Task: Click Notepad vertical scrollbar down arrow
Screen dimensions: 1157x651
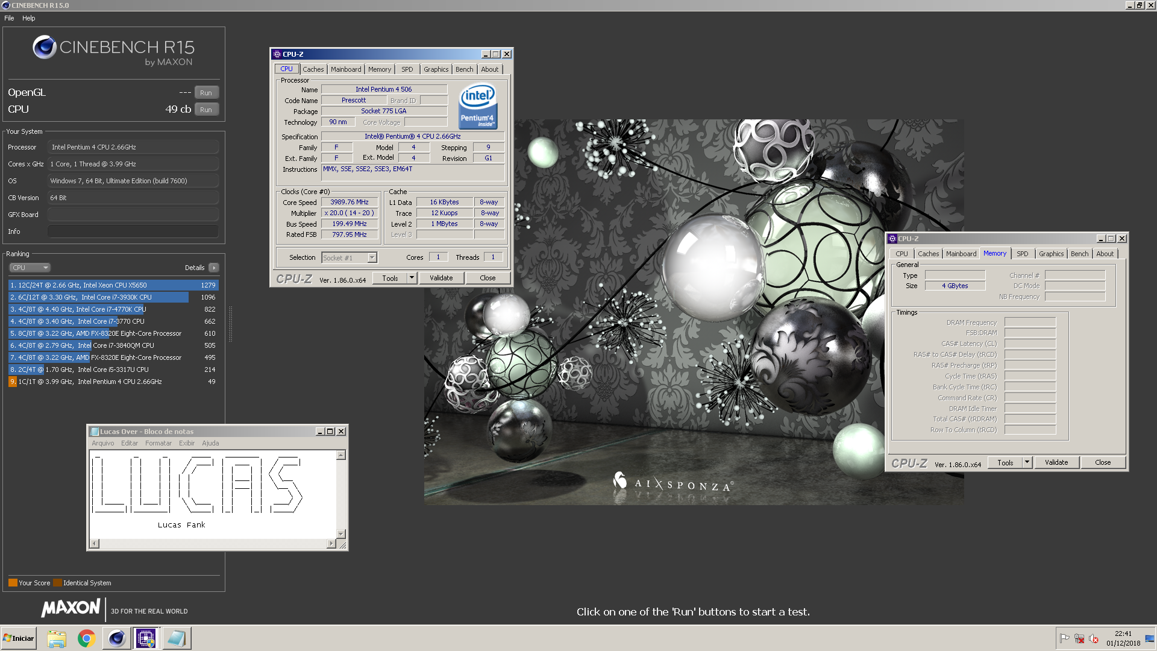Action: coord(341,534)
